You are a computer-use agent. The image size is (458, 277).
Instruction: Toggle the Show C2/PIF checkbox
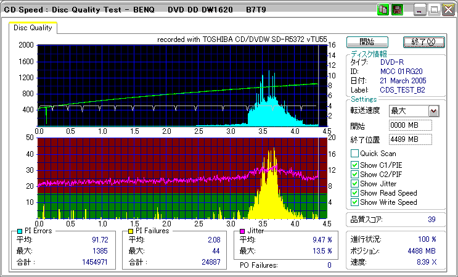[x=354, y=174]
